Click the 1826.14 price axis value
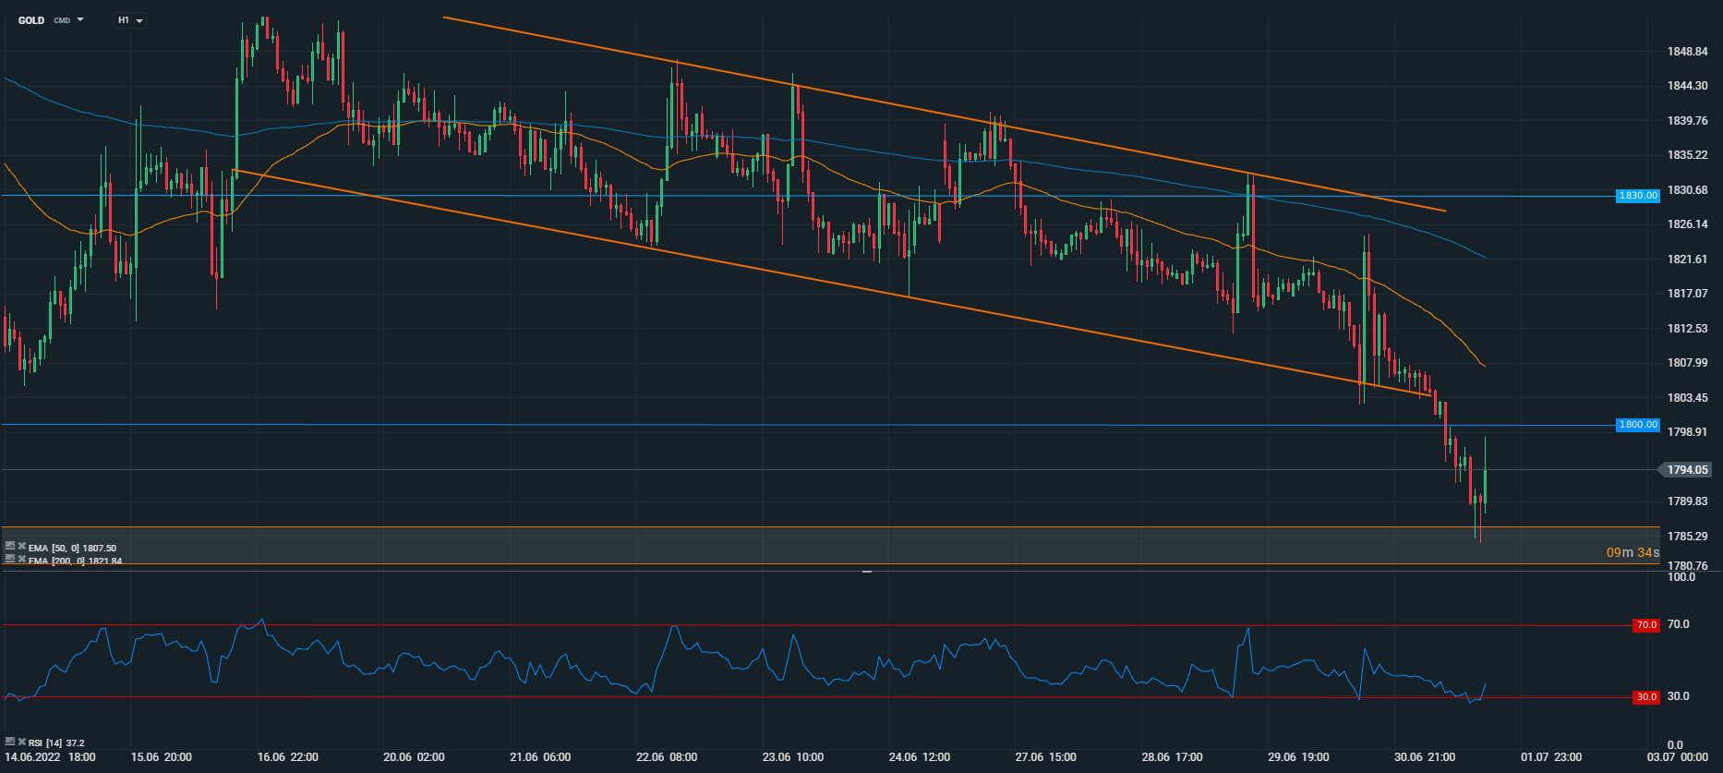 1688,223
